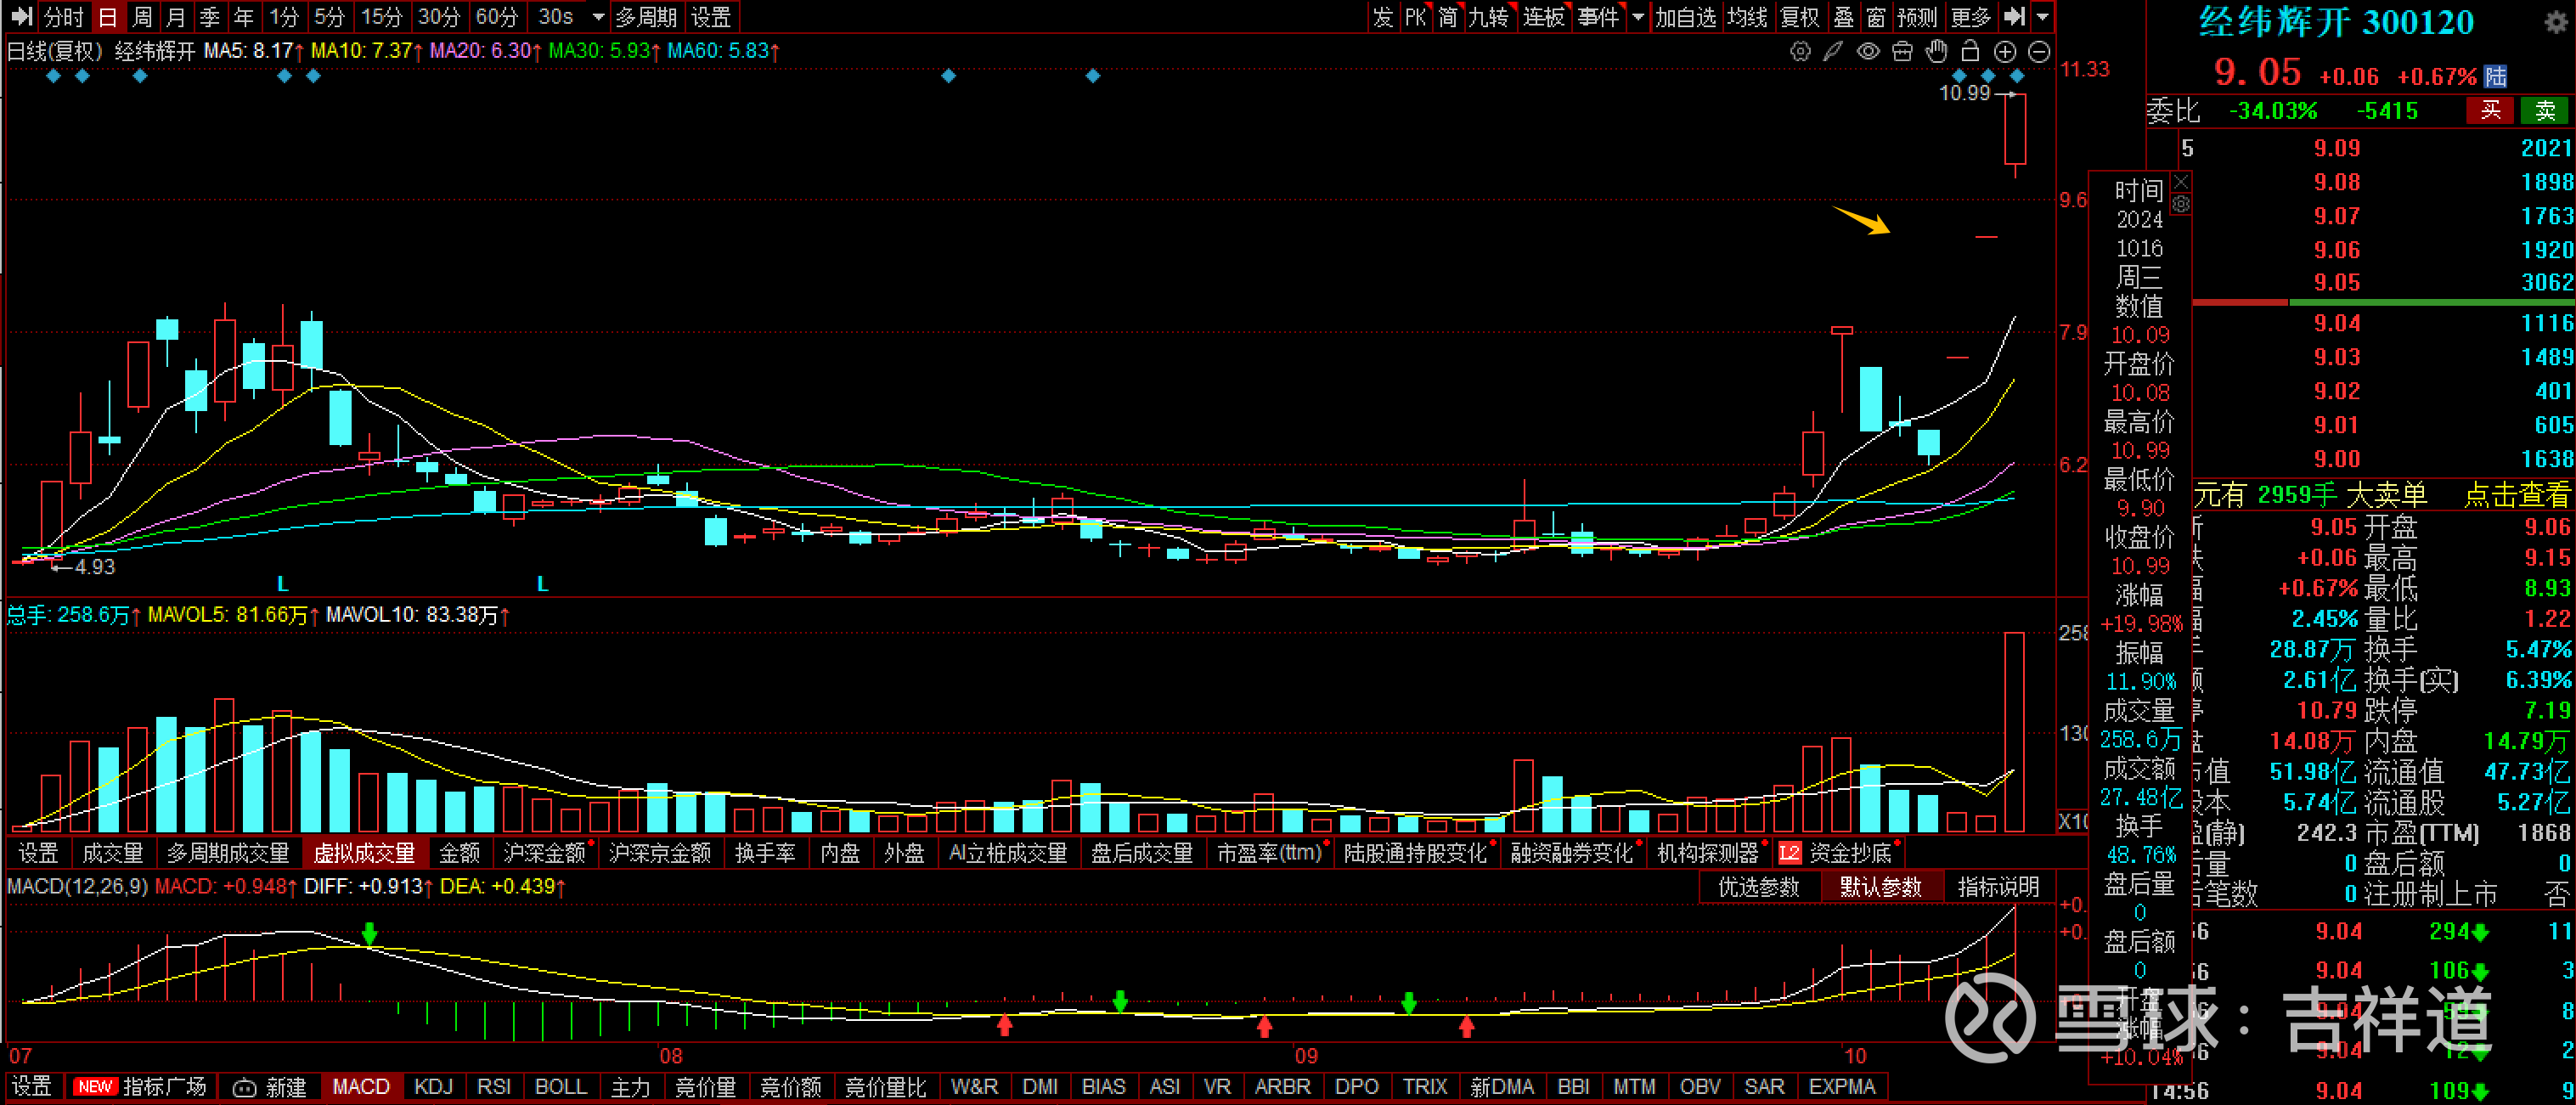Add stock via 加自选 button

[1685, 17]
